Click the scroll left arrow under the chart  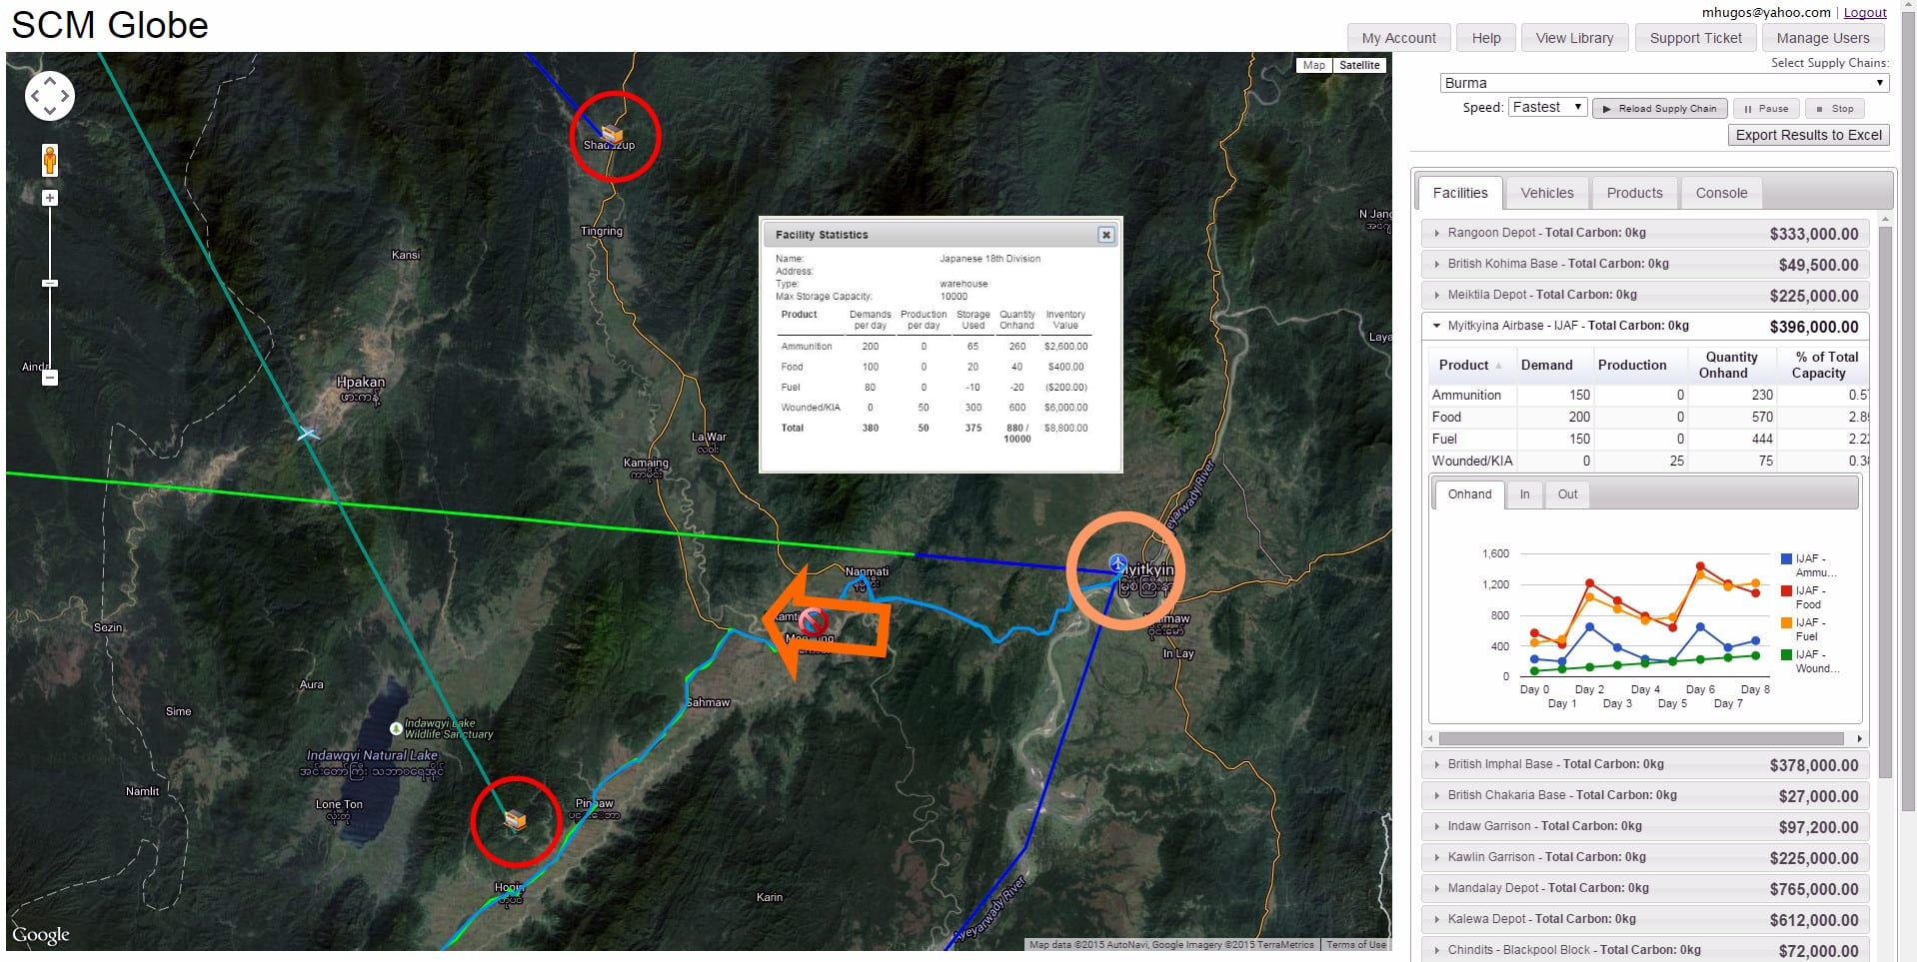pyautogui.click(x=1431, y=738)
